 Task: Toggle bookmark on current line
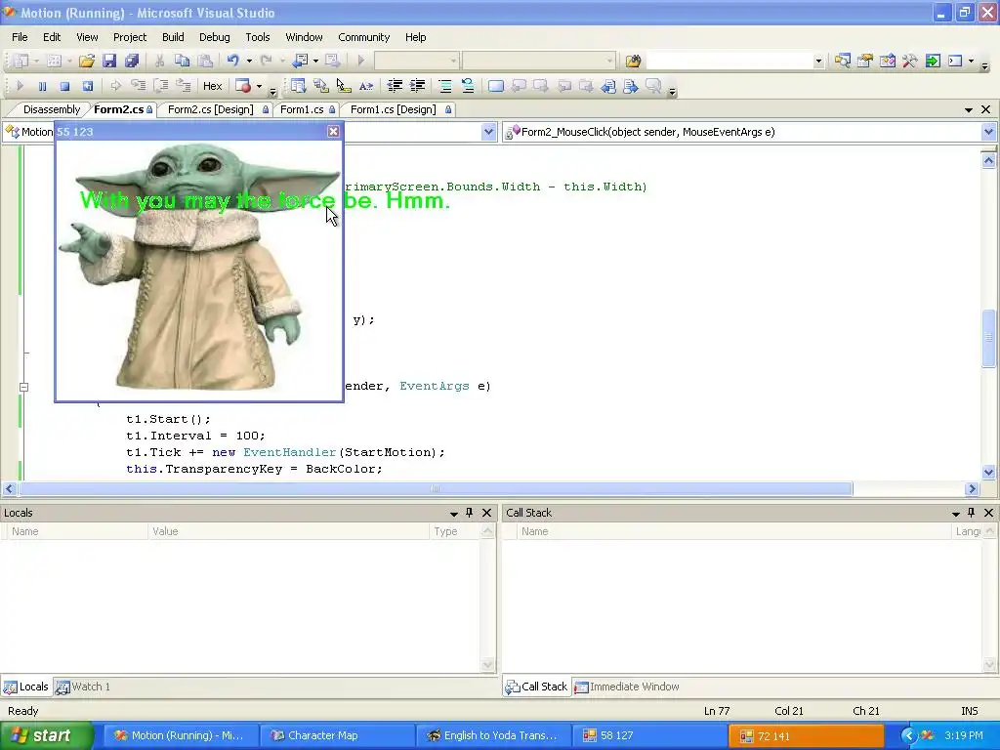tap(495, 86)
